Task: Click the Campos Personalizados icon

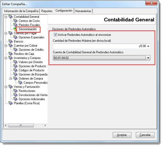Action: (x=20, y=82)
